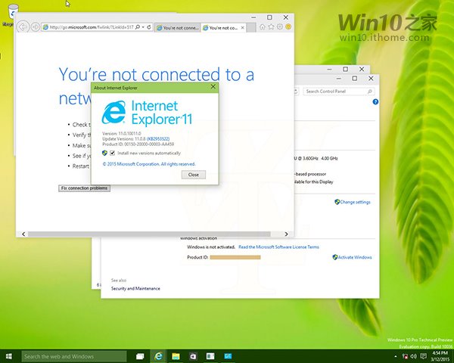Maximize the front System Control Panel window
This screenshot has width=454, height=363.
(x=355, y=79)
